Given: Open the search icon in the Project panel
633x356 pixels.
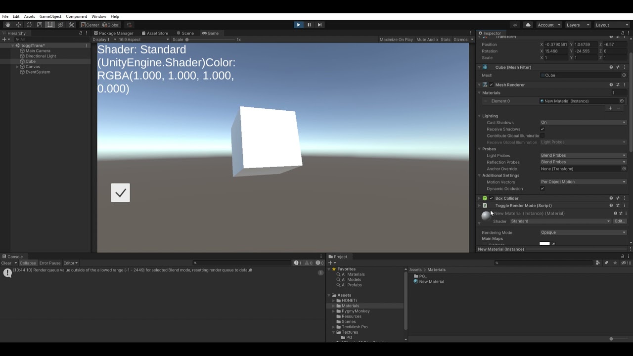Looking at the screenshot, I should [497, 263].
